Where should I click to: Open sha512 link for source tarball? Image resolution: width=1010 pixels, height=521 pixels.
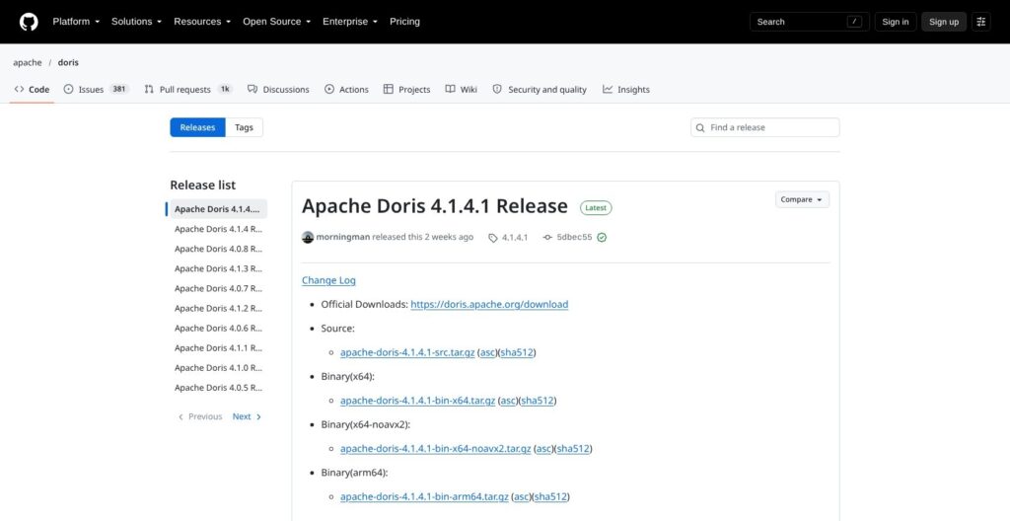click(x=516, y=352)
